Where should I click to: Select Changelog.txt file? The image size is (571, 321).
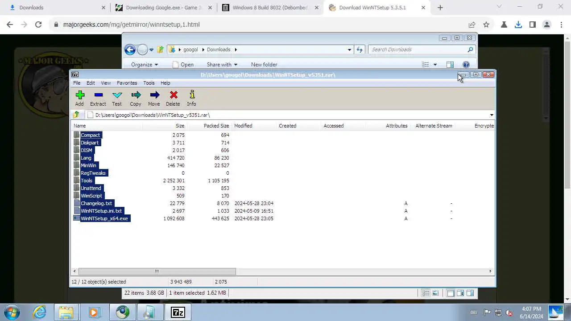(x=96, y=203)
